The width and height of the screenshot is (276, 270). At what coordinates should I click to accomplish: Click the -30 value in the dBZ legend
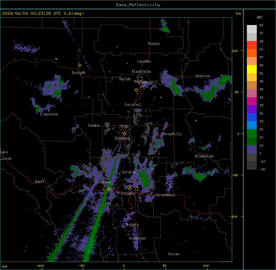click(262, 170)
